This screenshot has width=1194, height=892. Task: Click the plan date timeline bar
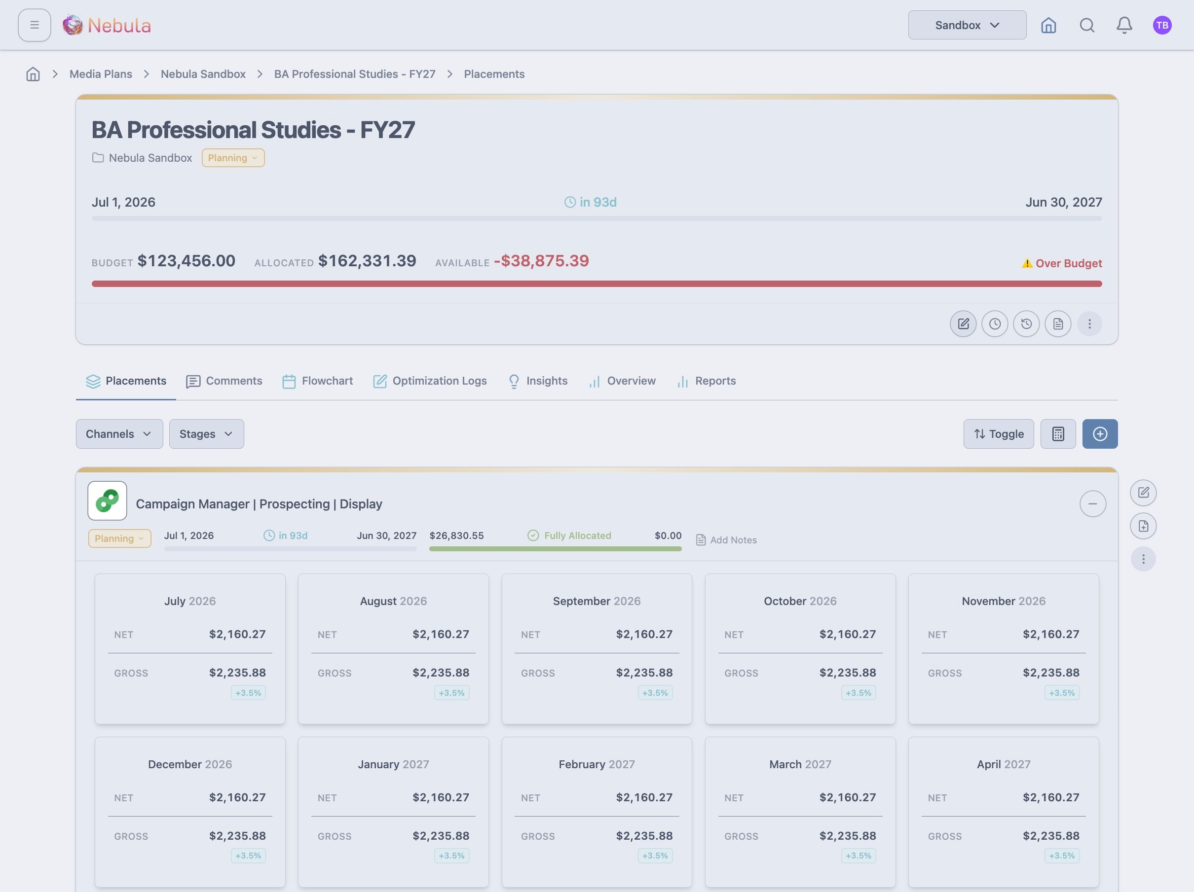[x=597, y=218]
